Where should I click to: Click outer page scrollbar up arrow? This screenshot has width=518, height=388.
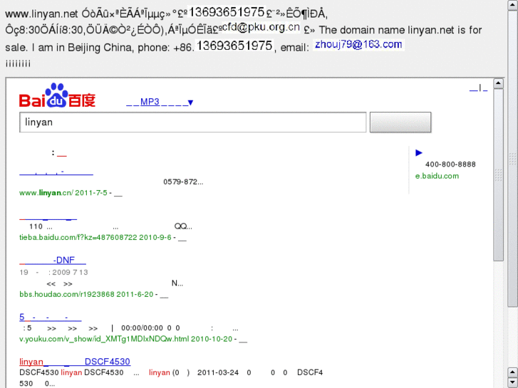(x=513, y=5)
